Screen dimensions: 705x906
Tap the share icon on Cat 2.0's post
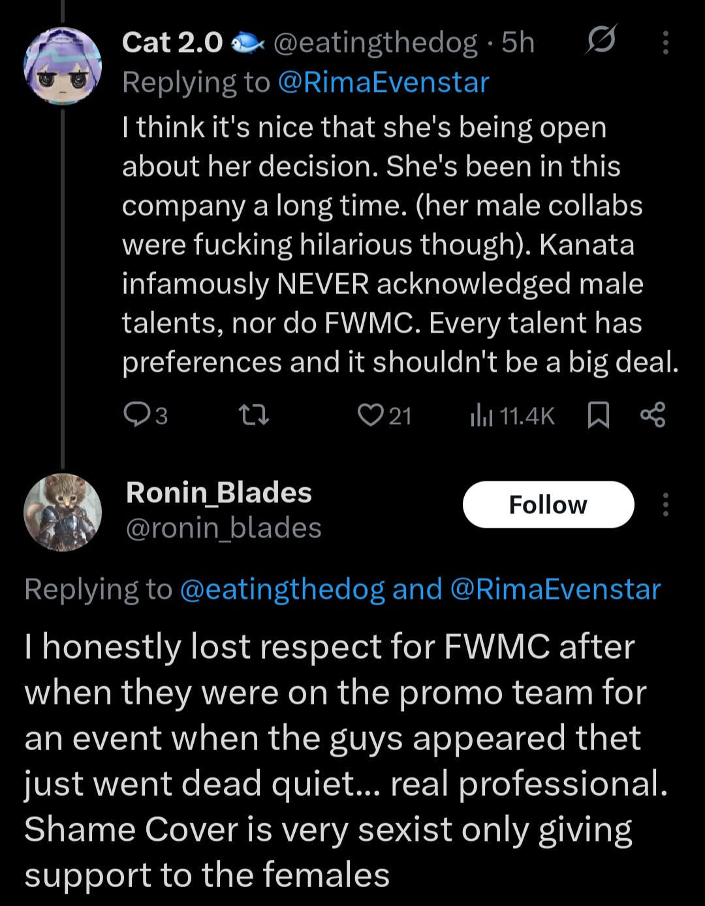[x=653, y=414]
